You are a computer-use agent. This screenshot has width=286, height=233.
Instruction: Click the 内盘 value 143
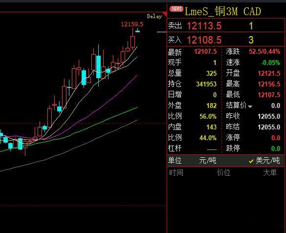[x=211, y=127]
